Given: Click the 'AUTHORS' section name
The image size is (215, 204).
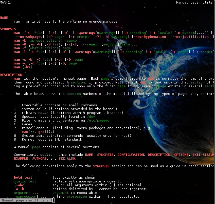Looking at the screenshot, I should tap(40, 159).
